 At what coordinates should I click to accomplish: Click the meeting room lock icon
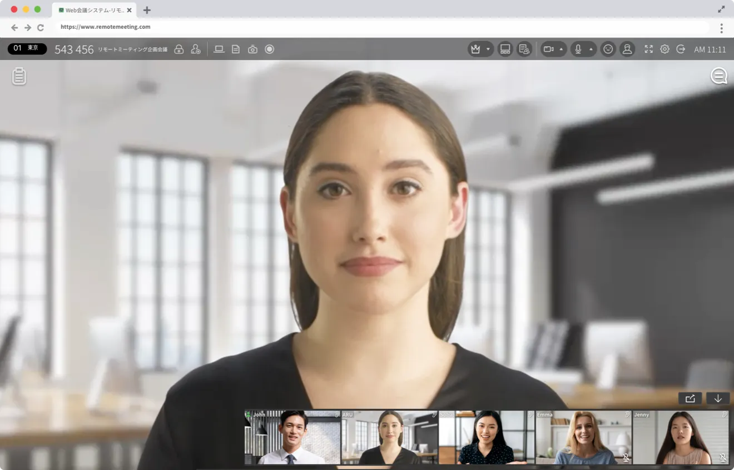click(179, 49)
